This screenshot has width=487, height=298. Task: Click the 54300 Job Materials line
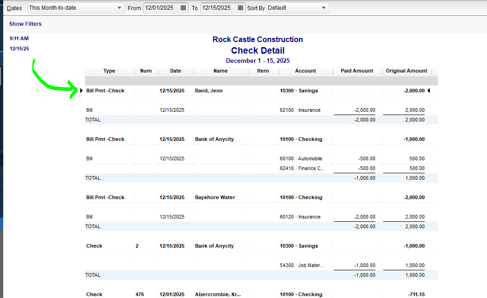(x=302, y=266)
